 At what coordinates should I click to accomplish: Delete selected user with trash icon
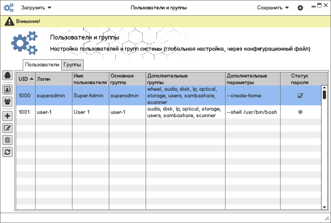click(7, 140)
